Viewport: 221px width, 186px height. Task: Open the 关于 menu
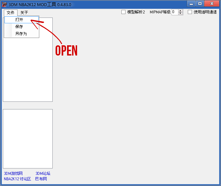point(24,12)
